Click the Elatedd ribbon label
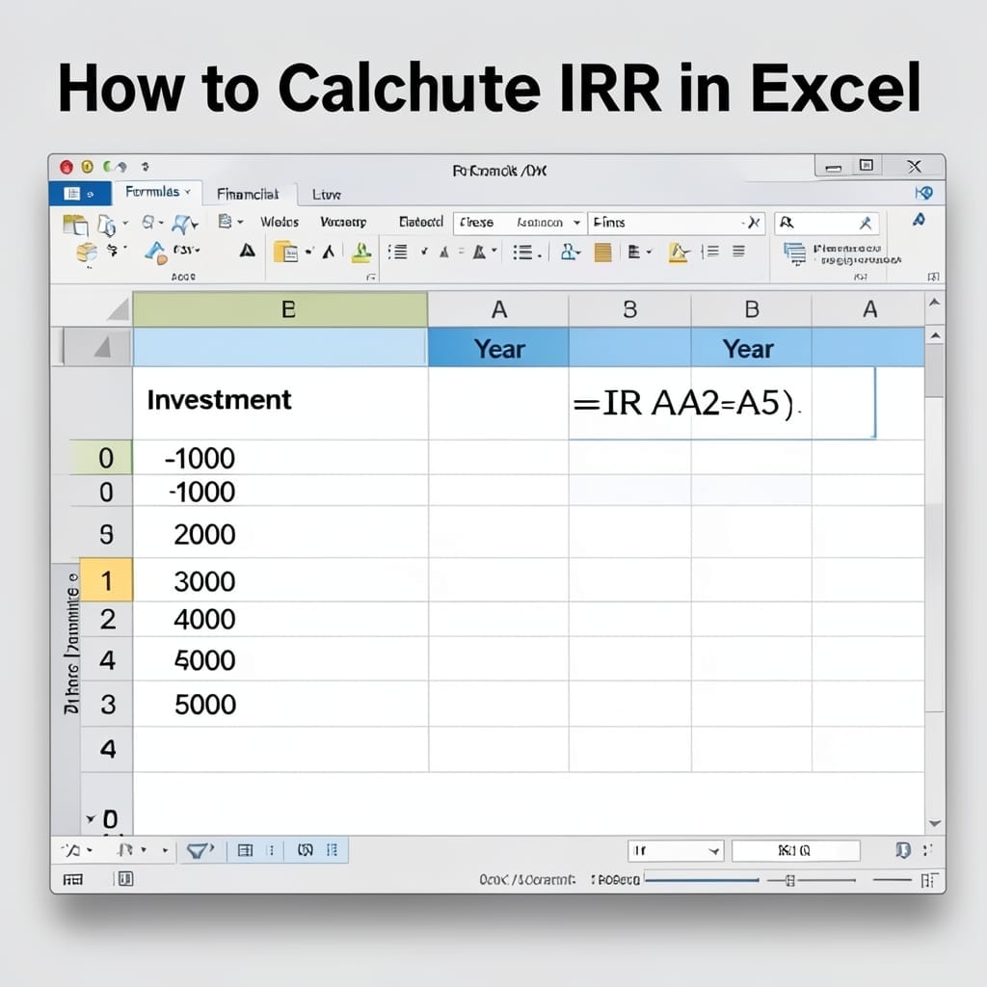The image size is (987, 987). point(420,222)
